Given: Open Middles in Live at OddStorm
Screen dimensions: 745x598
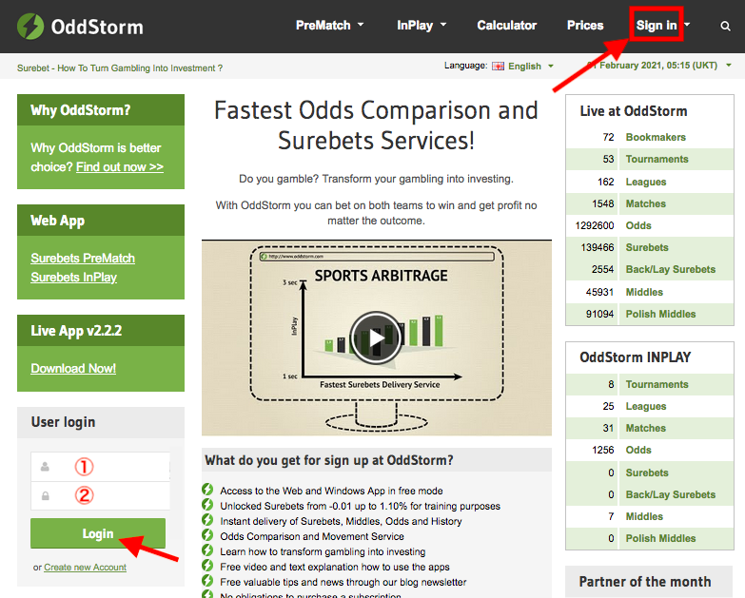Looking at the screenshot, I should pos(644,292).
